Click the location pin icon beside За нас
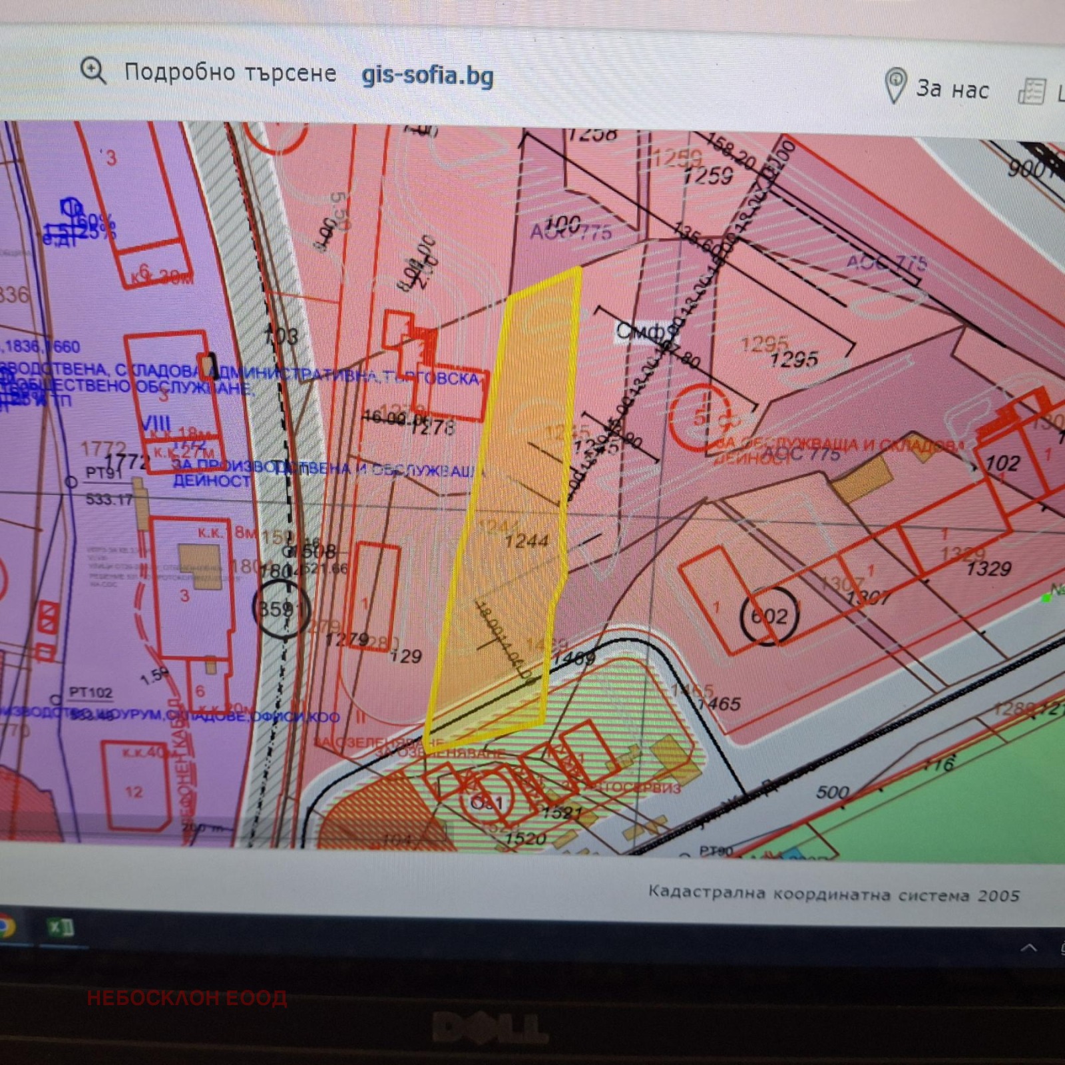This screenshot has height=1065, width=1065. tap(895, 86)
